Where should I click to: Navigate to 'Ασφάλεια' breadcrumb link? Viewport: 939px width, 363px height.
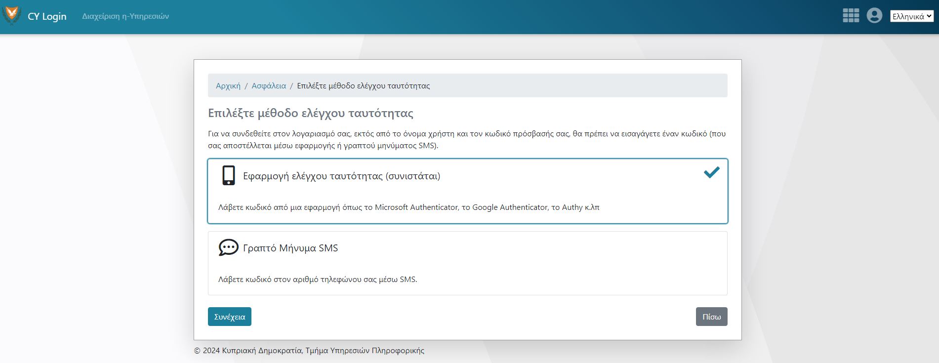[269, 86]
